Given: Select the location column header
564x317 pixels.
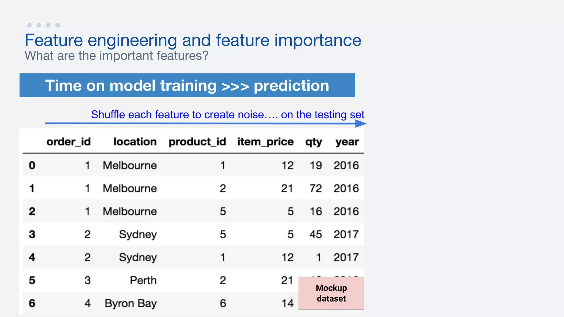Looking at the screenshot, I should click(135, 142).
